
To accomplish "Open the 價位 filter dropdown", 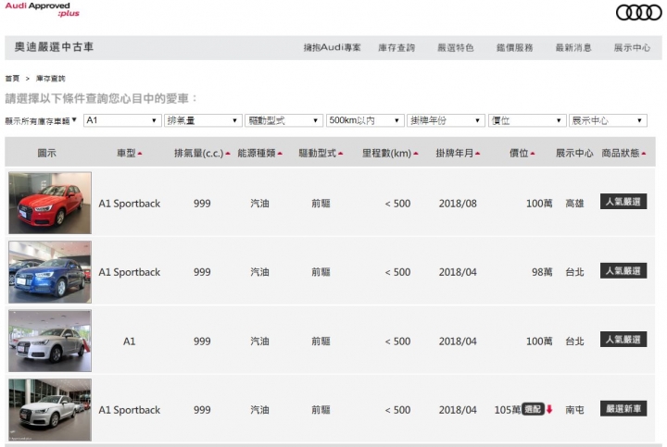I will point(527,120).
